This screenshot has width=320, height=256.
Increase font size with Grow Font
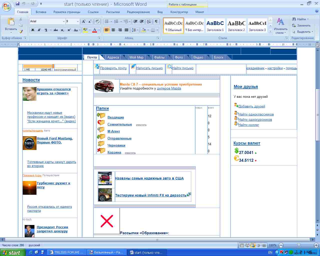click(x=84, y=21)
